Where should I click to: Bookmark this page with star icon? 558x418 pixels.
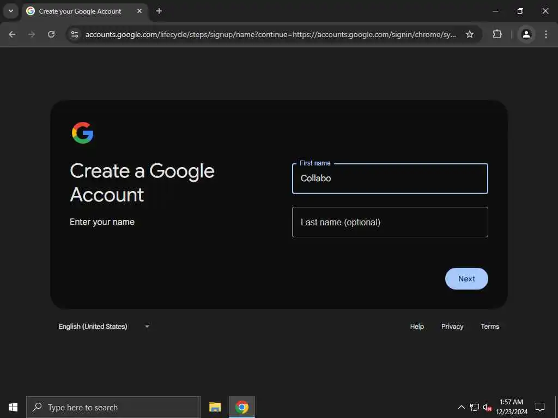[470, 34]
